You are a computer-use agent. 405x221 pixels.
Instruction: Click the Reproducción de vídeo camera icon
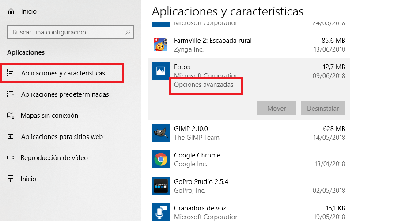pos(11,157)
